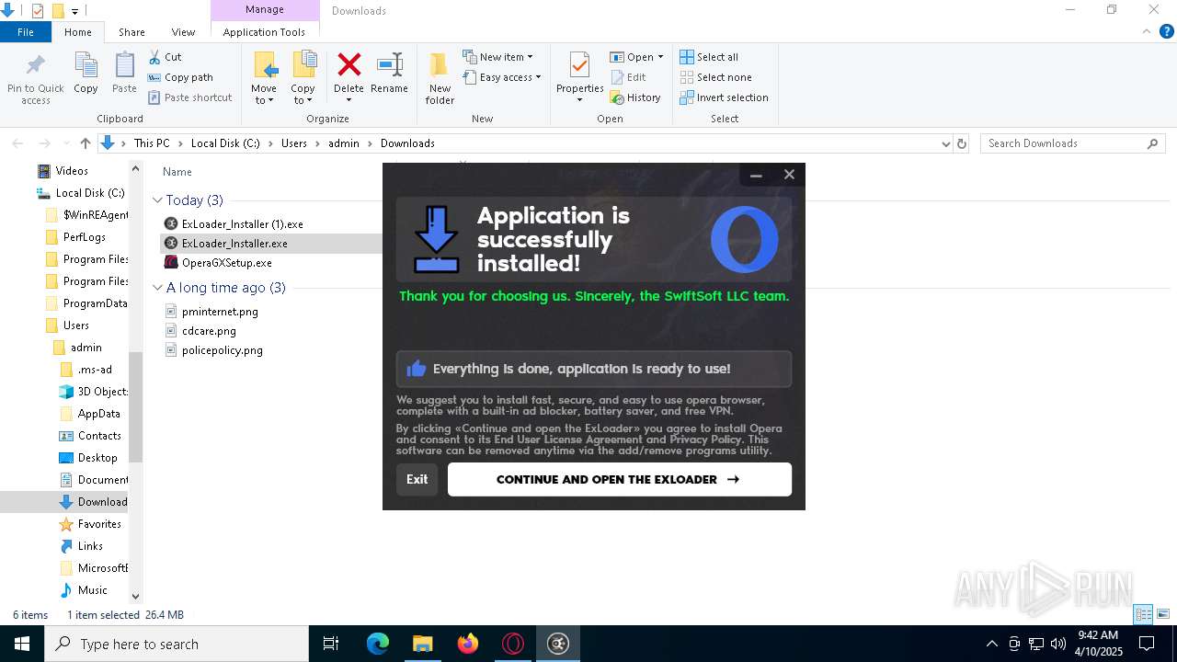The height and width of the screenshot is (662, 1177).
Task: Select OperaGXSetup.exe file
Action: pyautogui.click(x=226, y=262)
